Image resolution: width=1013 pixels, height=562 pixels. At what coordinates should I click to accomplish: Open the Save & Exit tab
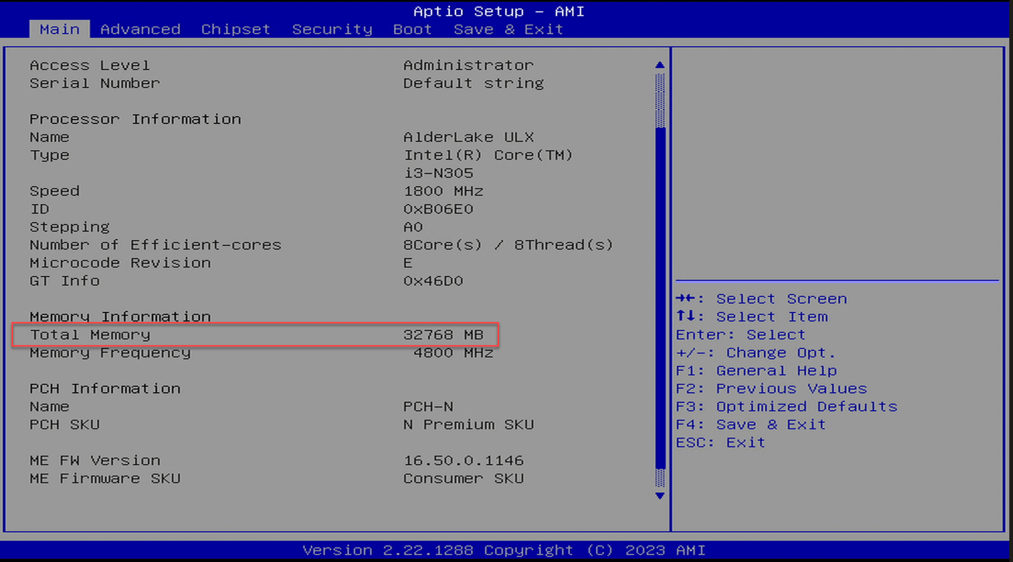pyautogui.click(x=509, y=29)
